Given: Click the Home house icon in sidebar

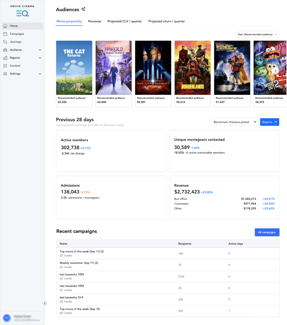Looking at the screenshot, I should click(5, 26).
